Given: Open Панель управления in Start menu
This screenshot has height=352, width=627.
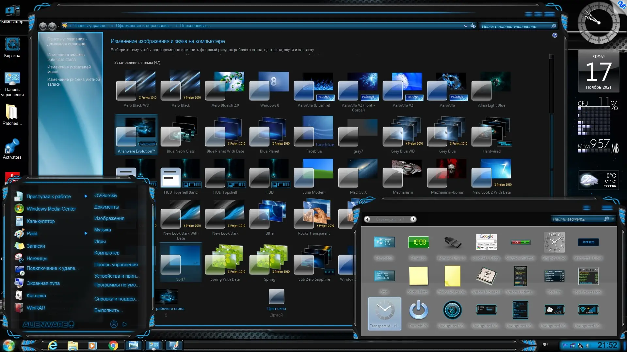Looking at the screenshot, I should [116, 265].
